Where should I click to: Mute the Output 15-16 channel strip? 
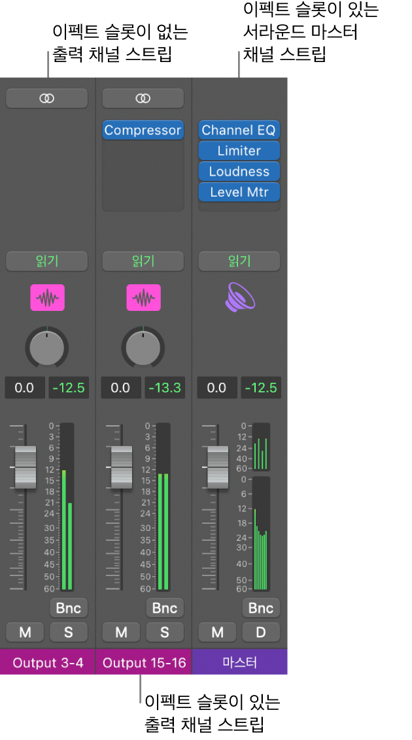pos(121,632)
